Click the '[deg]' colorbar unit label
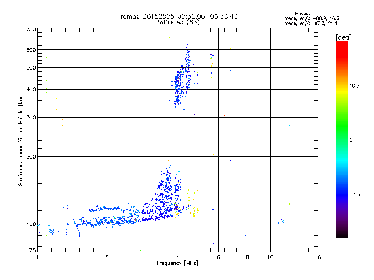374x280 pixels. (x=343, y=37)
